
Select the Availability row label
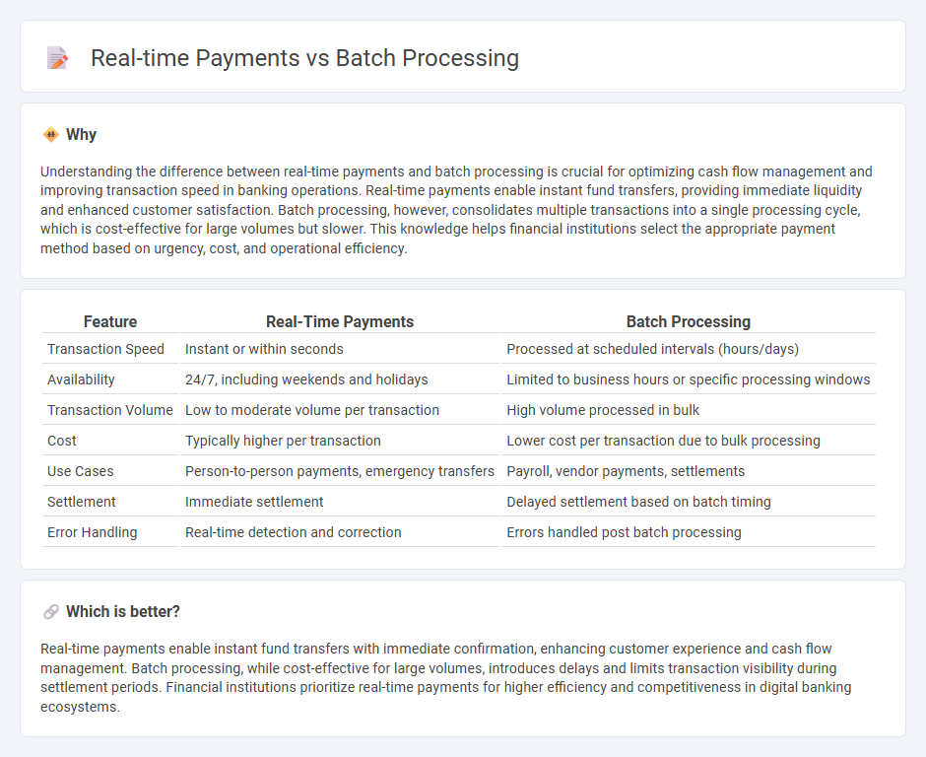click(x=81, y=379)
